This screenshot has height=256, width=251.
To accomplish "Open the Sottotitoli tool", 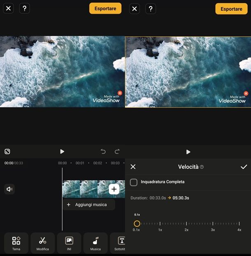I will [x=119, y=243].
